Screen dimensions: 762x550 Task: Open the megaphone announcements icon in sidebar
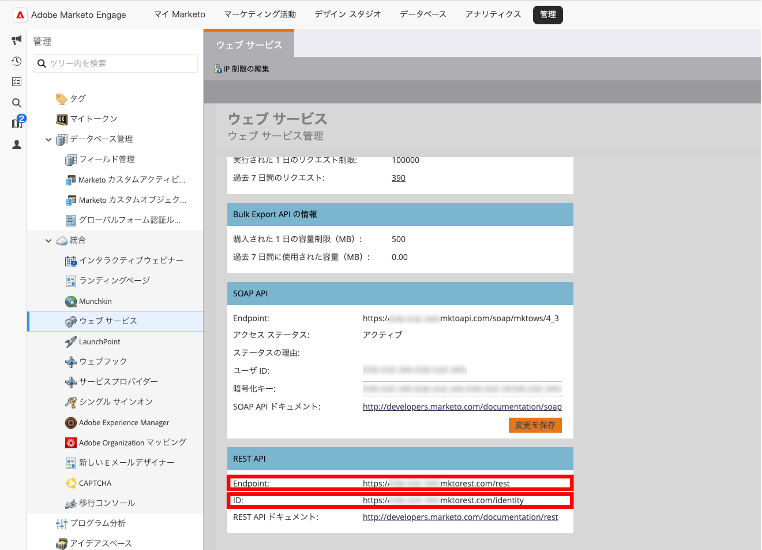click(x=17, y=40)
